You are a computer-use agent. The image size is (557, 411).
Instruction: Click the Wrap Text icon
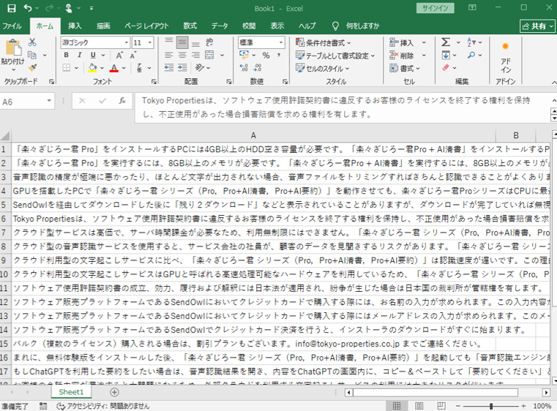tap(209, 42)
